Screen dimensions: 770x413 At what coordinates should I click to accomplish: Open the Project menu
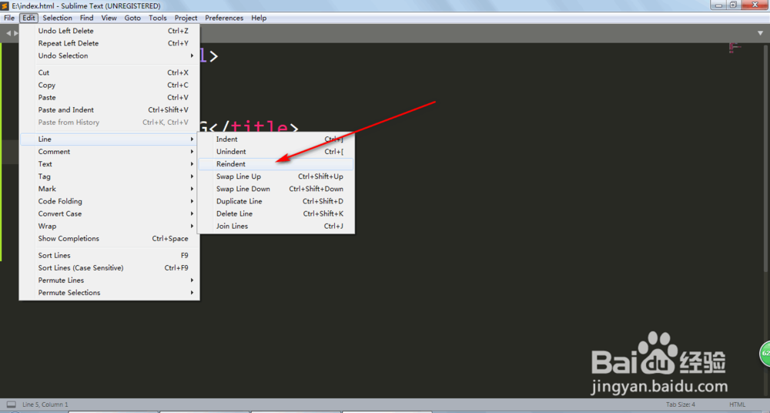pyautogui.click(x=186, y=18)
